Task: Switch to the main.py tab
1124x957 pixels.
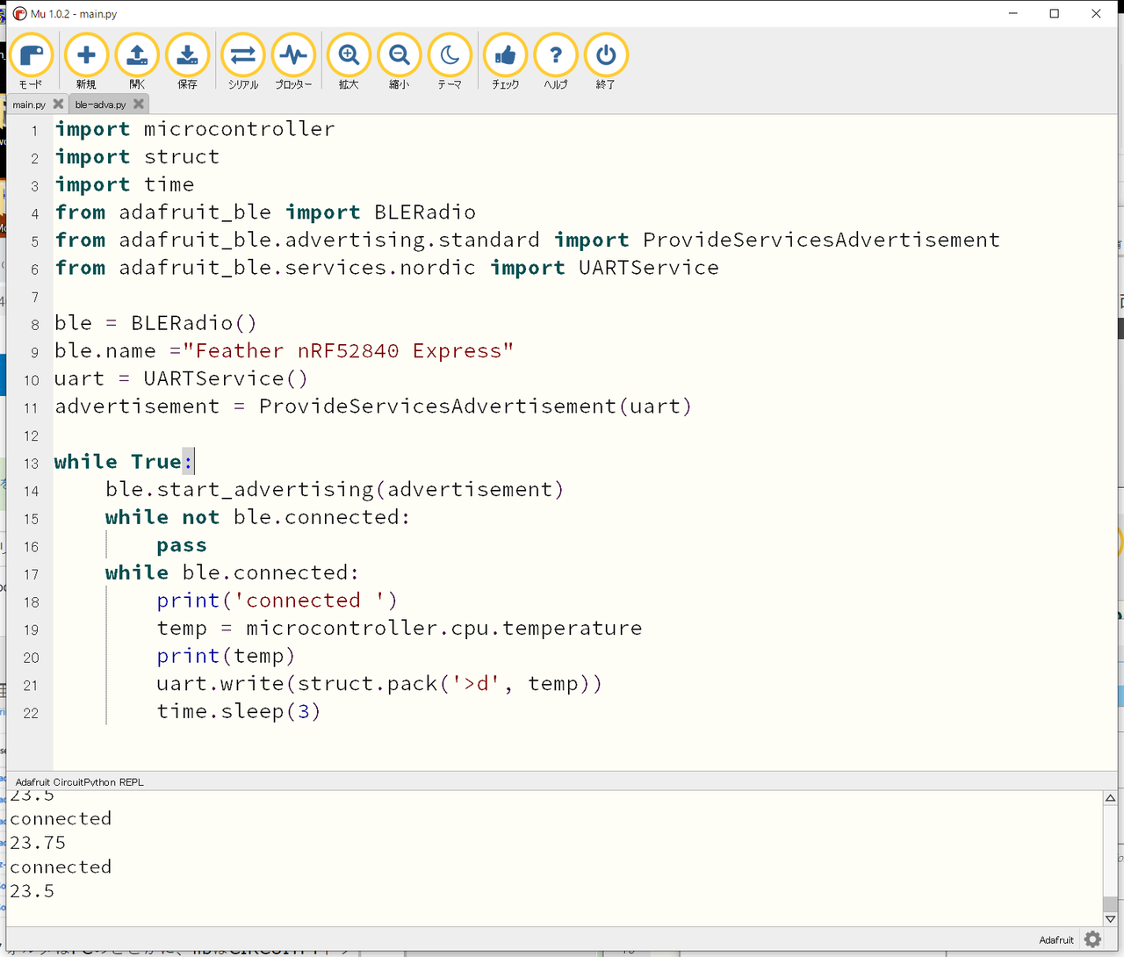Action: (x=28, y=104)
